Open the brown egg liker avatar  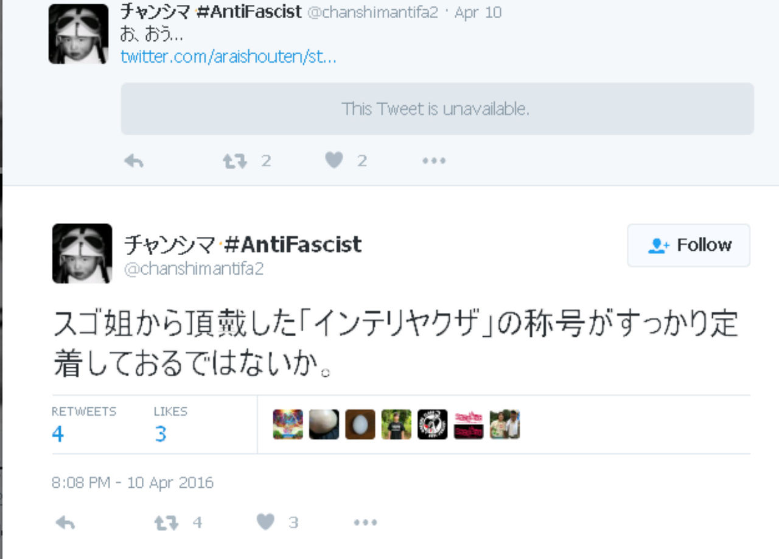point(360,424)
